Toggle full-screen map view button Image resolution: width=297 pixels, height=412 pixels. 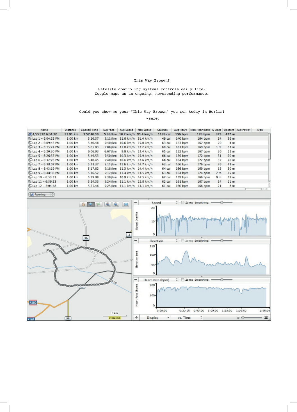(x=126, y=204)
